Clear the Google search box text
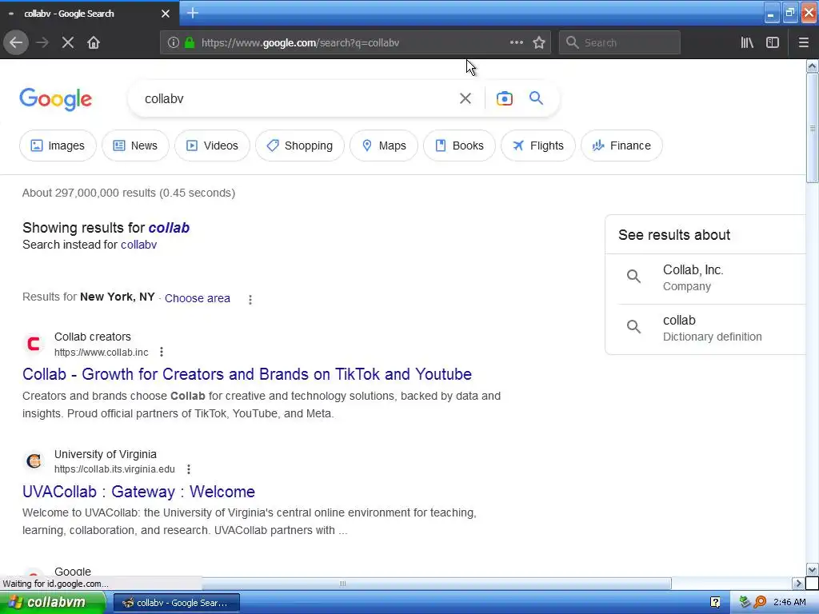 [465, 98]
